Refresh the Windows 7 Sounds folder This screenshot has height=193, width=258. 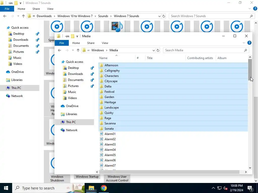point(164,16)
